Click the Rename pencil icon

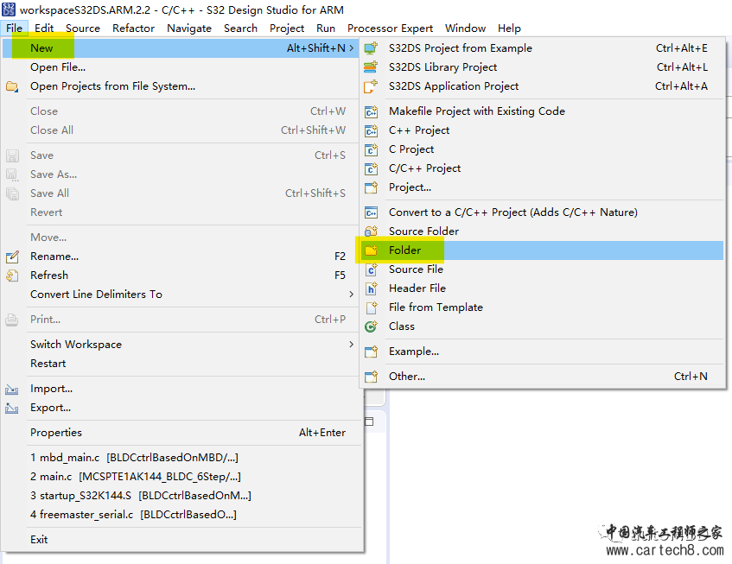[12, 257]
